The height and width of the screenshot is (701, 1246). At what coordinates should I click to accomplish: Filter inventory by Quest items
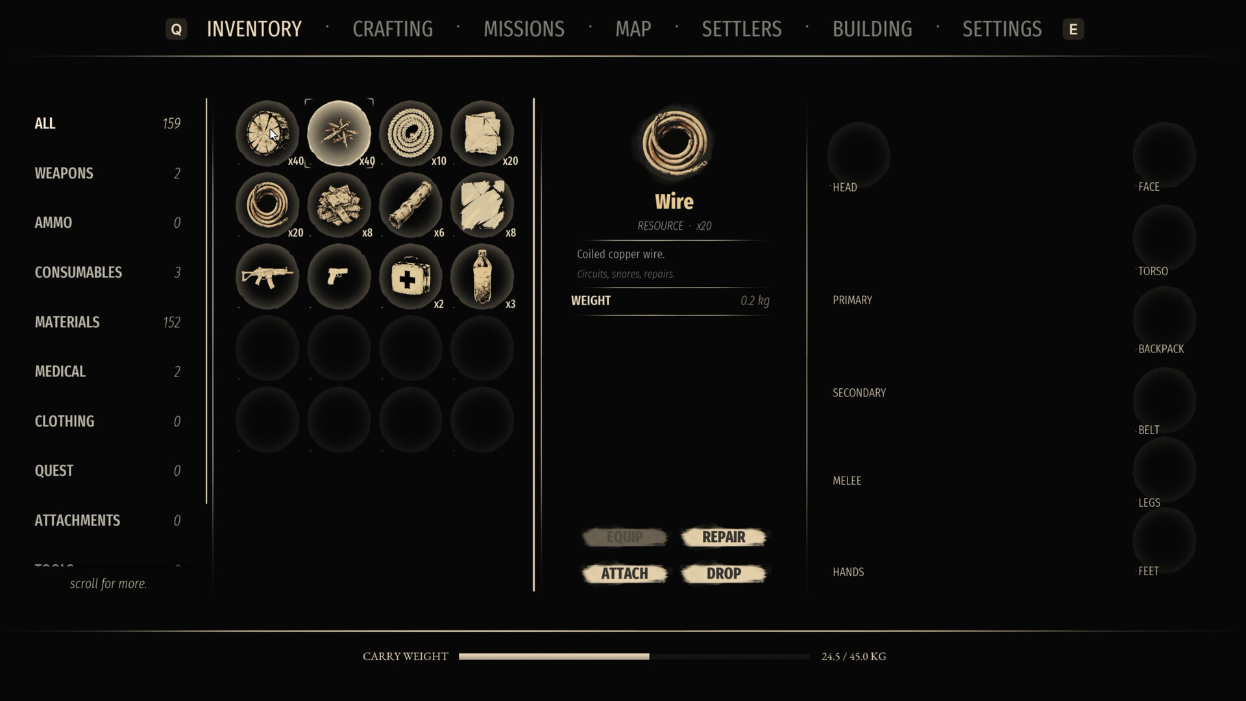tap(108, 471)
